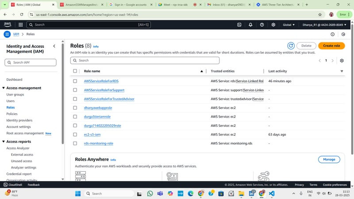The width and height of the screenshot is (354, 199).
Task: Check the AWSServiceRoleForRDS row checkbox
Action: 75,81
